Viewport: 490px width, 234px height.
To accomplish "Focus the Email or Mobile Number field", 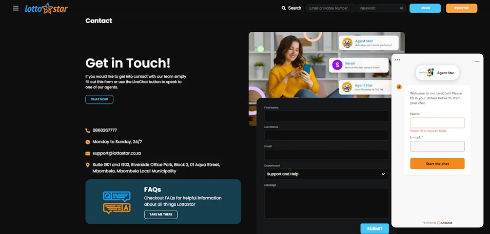I will (330, 8).
